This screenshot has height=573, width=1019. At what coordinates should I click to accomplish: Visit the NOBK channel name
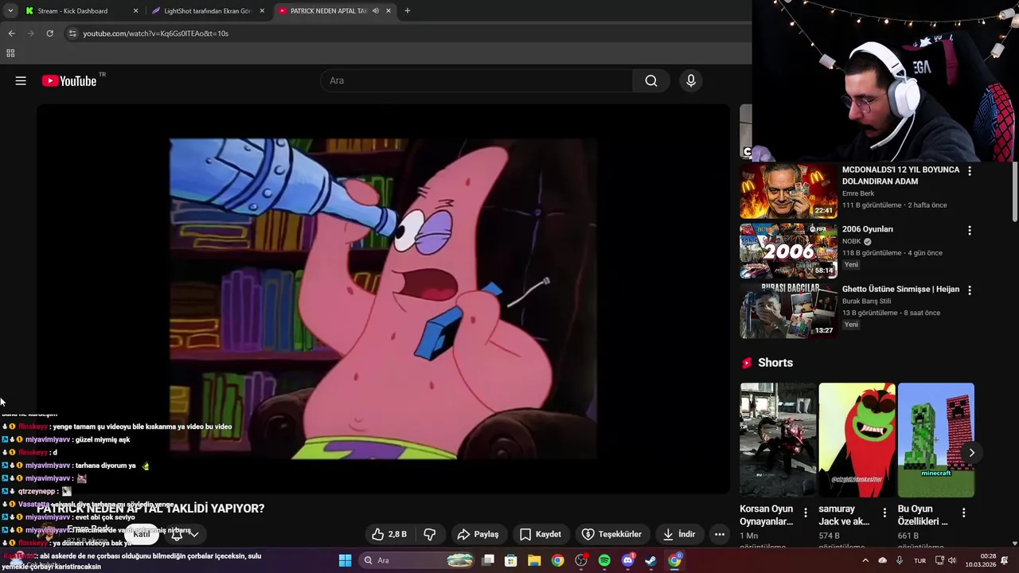[852, 241]
